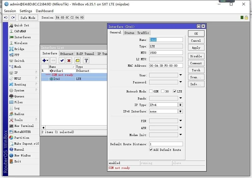The image size is (252, 178).
Task: Click the Default Route Distance field
Action: [166, 144]
